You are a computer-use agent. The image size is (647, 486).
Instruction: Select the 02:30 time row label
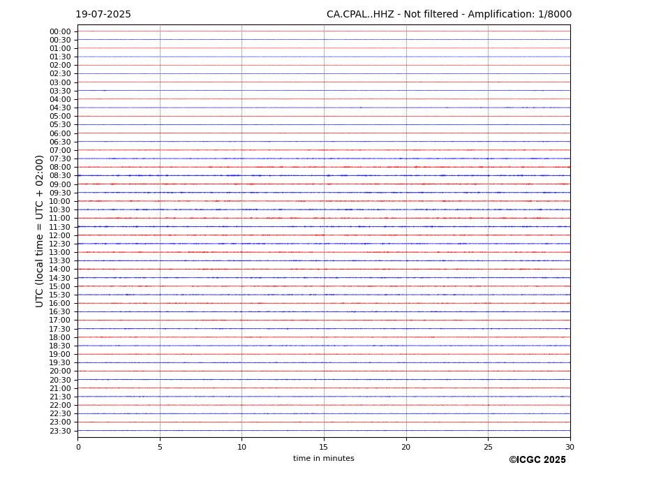pos(60,73)
